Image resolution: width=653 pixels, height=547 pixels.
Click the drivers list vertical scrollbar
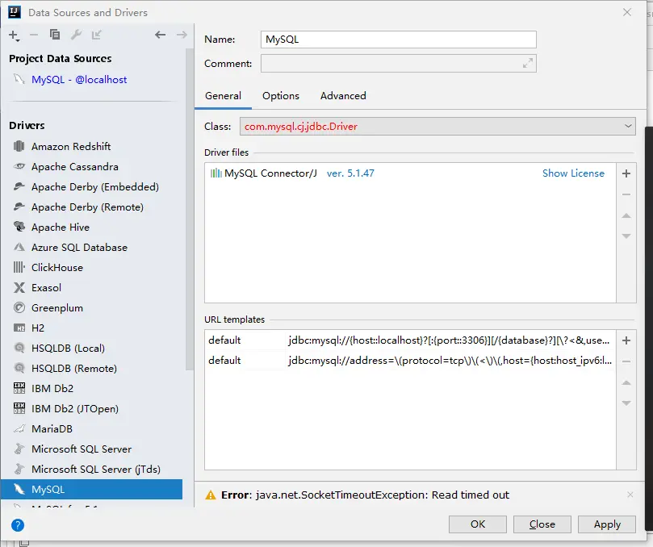coord(190,208)
